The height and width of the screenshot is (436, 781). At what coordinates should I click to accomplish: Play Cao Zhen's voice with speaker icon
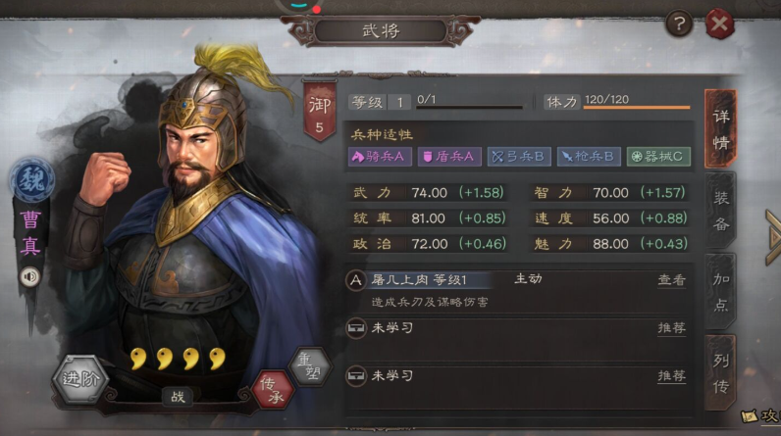[x=29, y=276]
